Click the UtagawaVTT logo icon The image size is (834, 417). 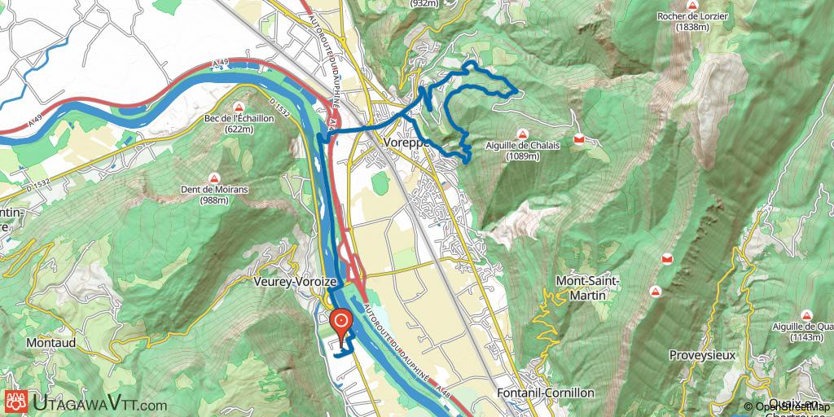click(16, 402)
